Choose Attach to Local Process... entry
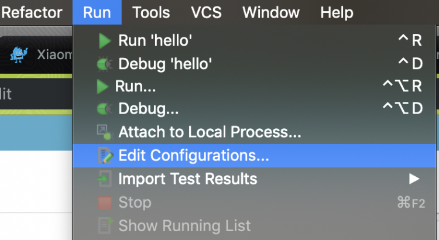Image resolution: width=439 pixels, height=240 pixels. click(x=210, y=132)
